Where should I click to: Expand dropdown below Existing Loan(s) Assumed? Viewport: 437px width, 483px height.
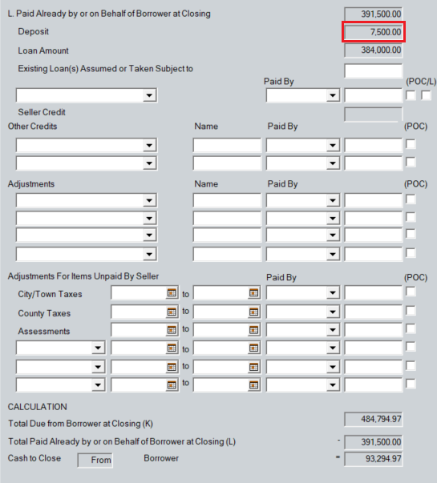tap(149, 95)
